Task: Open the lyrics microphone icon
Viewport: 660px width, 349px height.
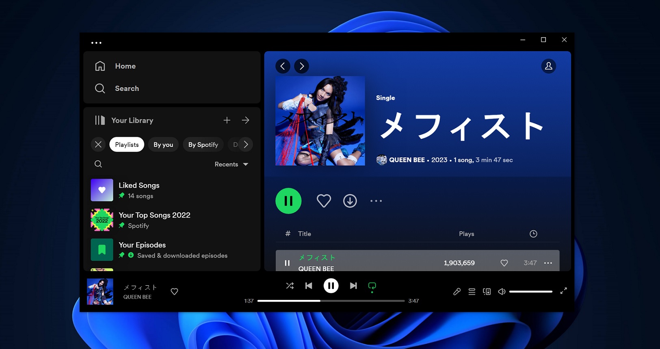Action: (x=457, y=291)
